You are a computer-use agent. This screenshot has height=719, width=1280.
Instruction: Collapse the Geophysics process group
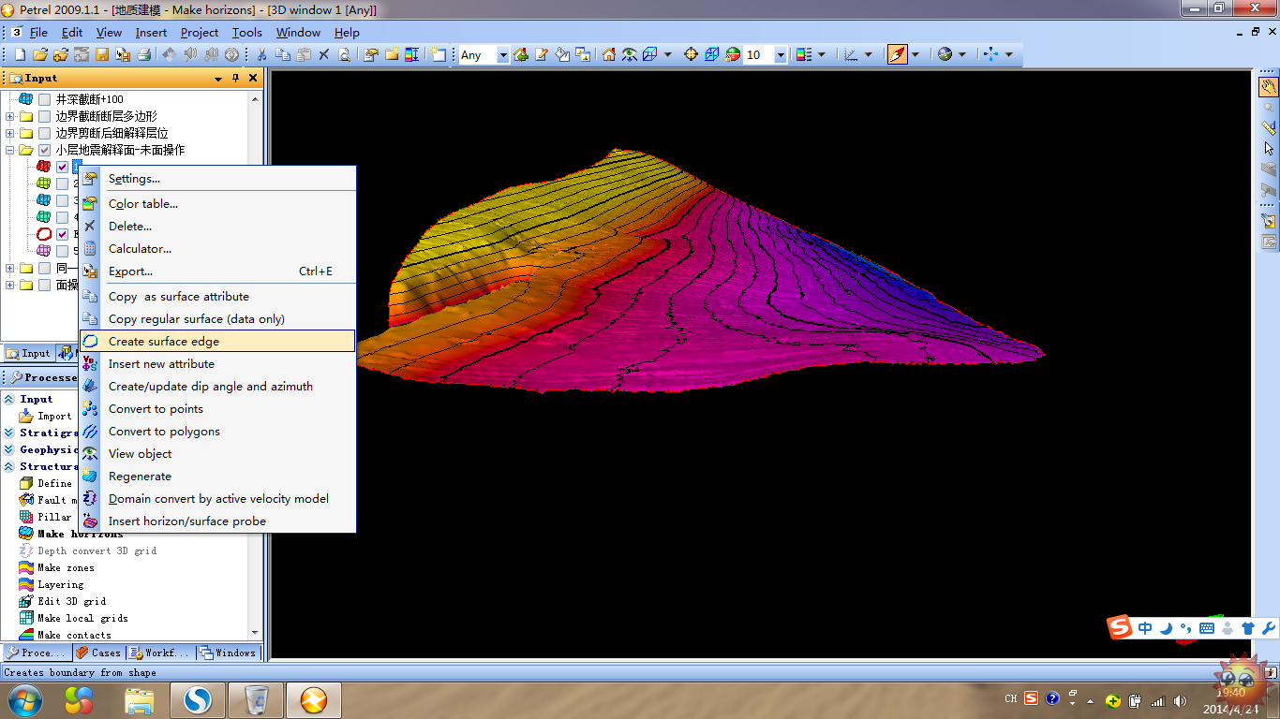[9, 449]
